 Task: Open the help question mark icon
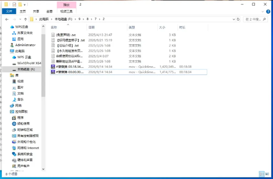(x=268, y=12)
